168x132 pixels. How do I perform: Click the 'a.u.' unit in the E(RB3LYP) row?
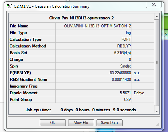(x=137, y=73)
